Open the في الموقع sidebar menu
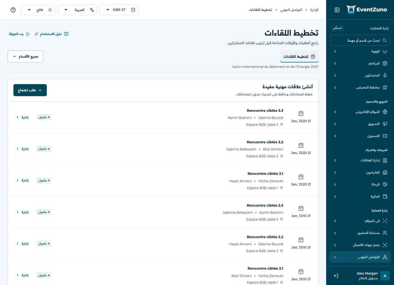The height and width of the screenshot is (285, 394). pyautogui.click(x=360, y=221)
